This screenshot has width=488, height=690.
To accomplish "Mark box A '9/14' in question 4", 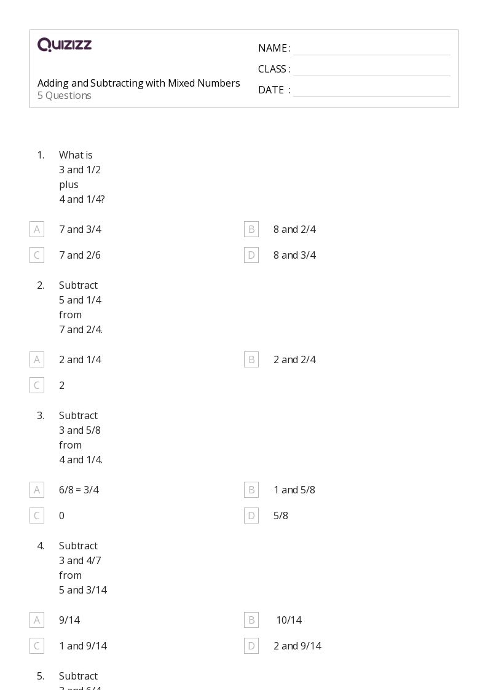I will tap(37, 620).
